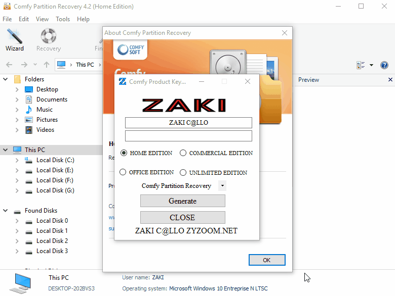This screenshot has width=395, height=296.
Task: Collapse the This PC tree section
Action: 5,150
